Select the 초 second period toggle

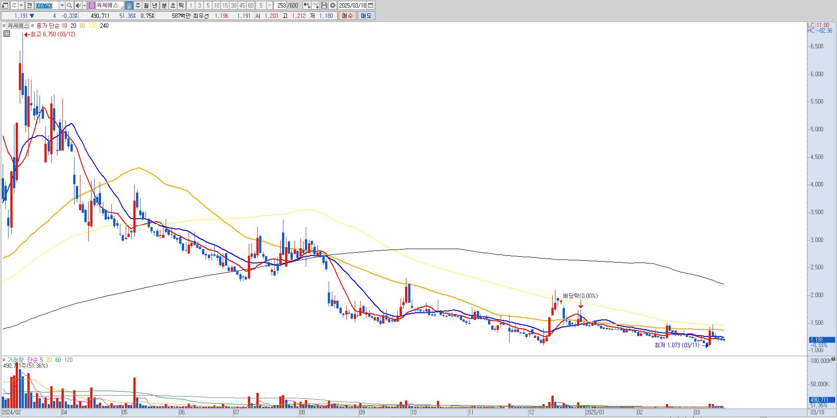173,5
